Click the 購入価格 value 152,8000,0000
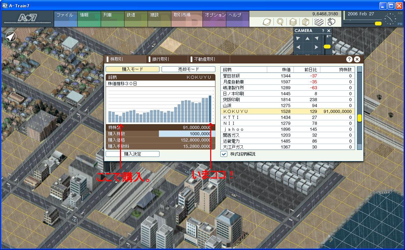The image size is (405, 250). point(196,140)
